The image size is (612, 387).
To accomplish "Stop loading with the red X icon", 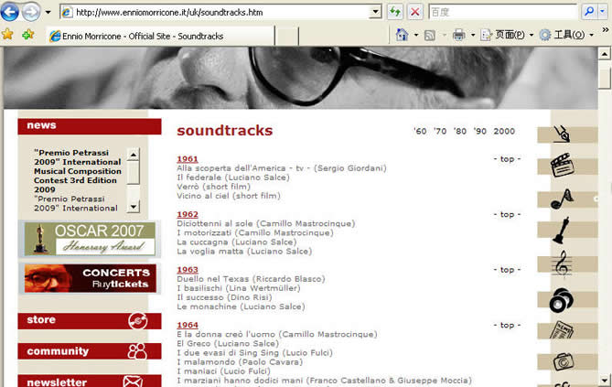I will pos(415,12).
